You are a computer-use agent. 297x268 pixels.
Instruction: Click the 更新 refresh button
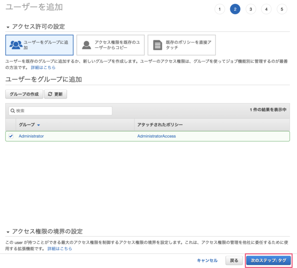pyautogui.click(x=55, y=94)
